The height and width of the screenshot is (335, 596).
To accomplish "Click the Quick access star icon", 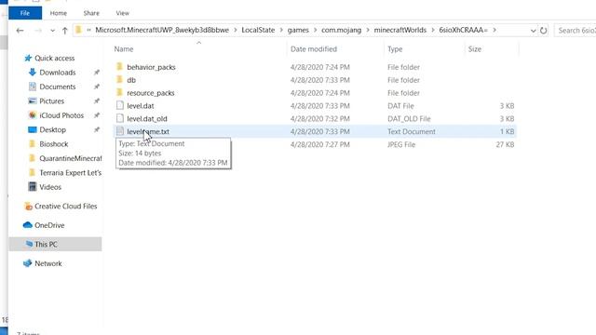I will coord(28,58).
